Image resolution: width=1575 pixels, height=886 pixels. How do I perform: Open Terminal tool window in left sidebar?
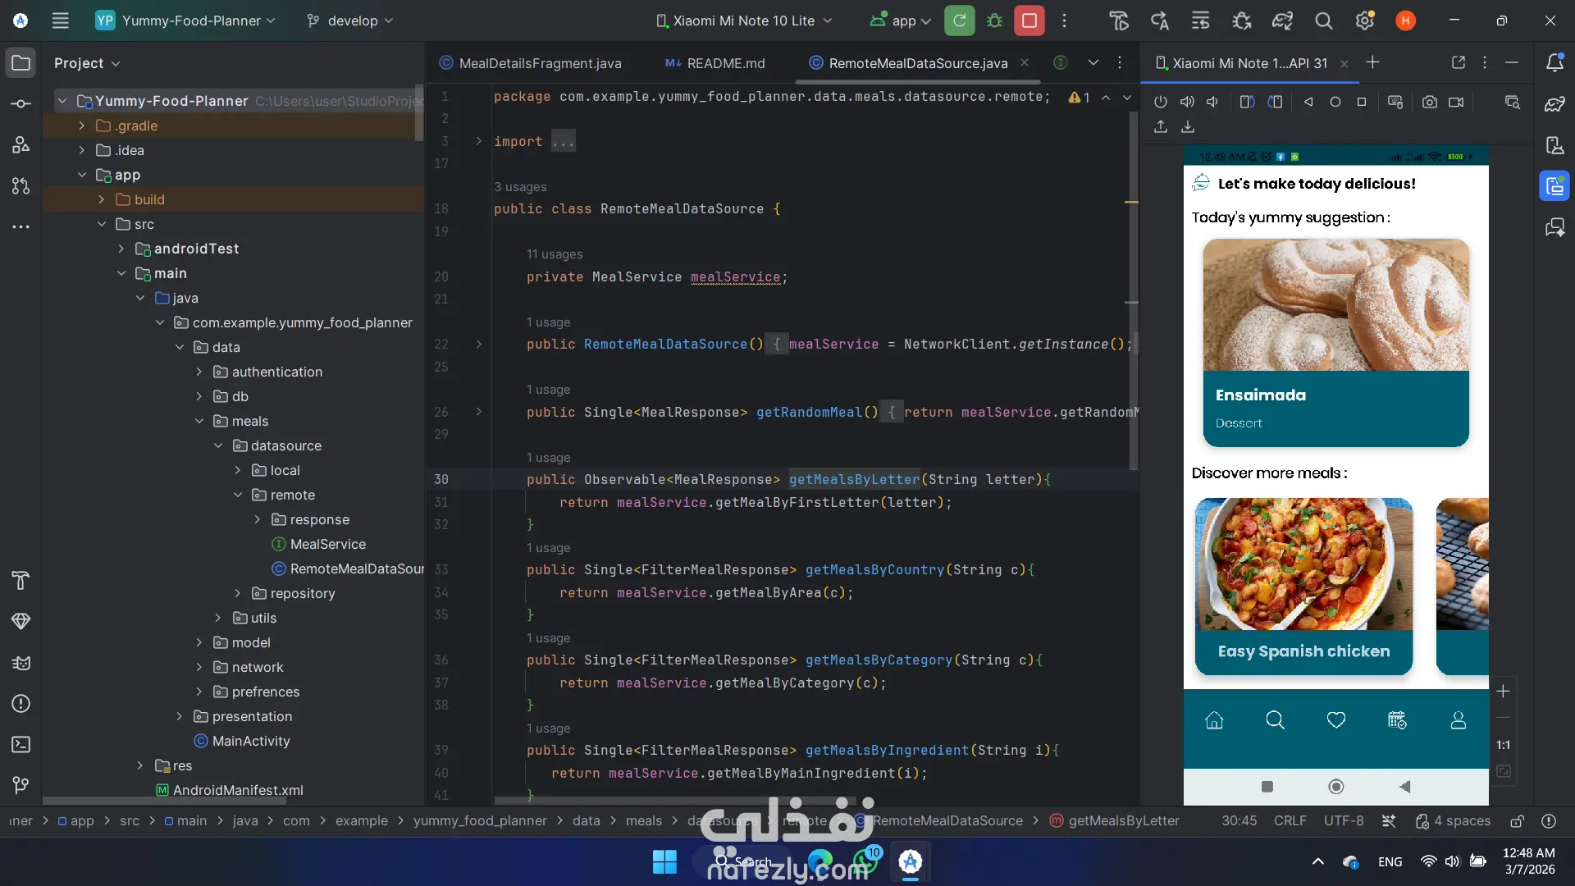[21, 744]
